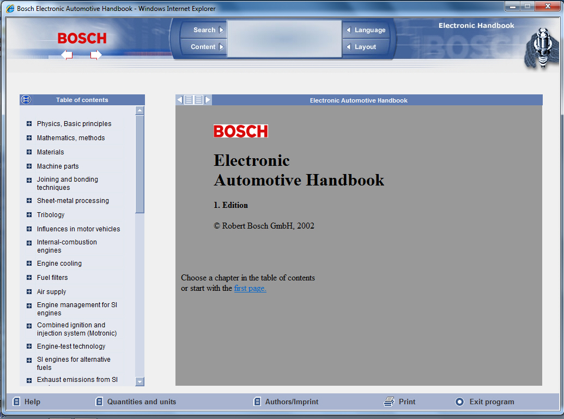The image size is (564, 419).
Task: Select 'Materials' in contents list
Action: (50, 152)
